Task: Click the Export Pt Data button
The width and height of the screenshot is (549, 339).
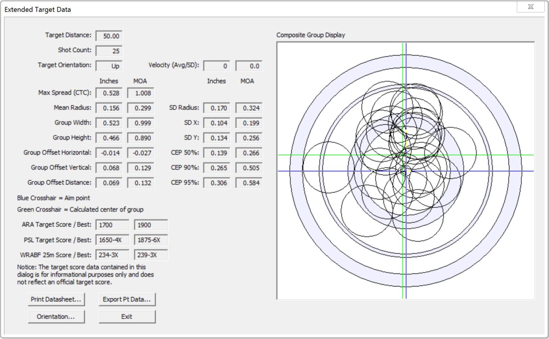Action: tap(127, 299)
